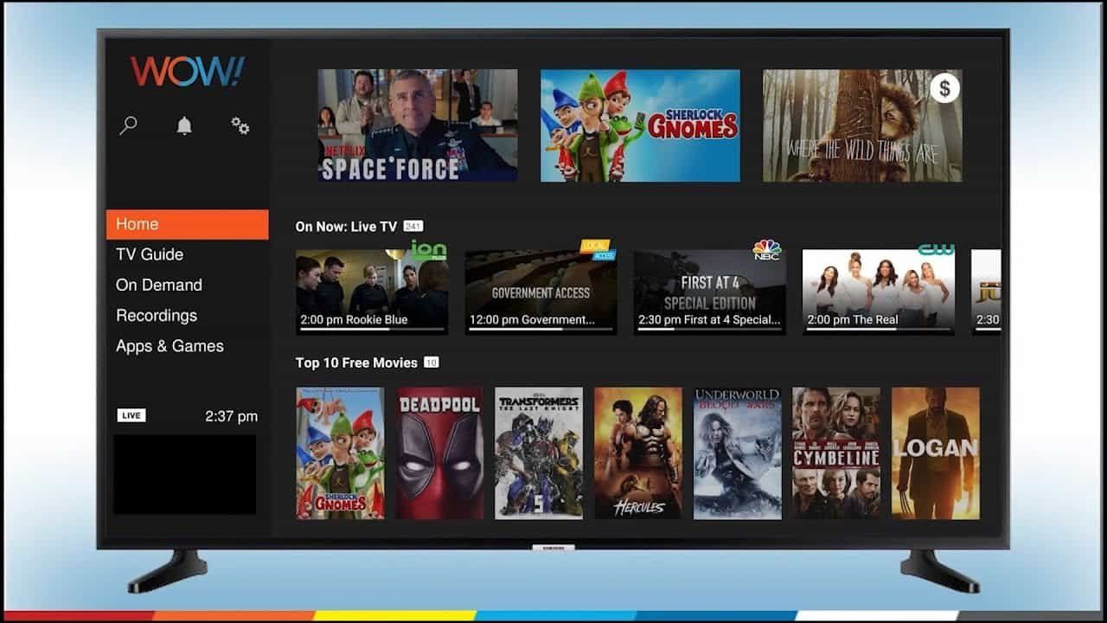Click Top 10 Free Movies heading
Image resolution: width=1107 pixels, height=623 pixels.
[356, 363]
